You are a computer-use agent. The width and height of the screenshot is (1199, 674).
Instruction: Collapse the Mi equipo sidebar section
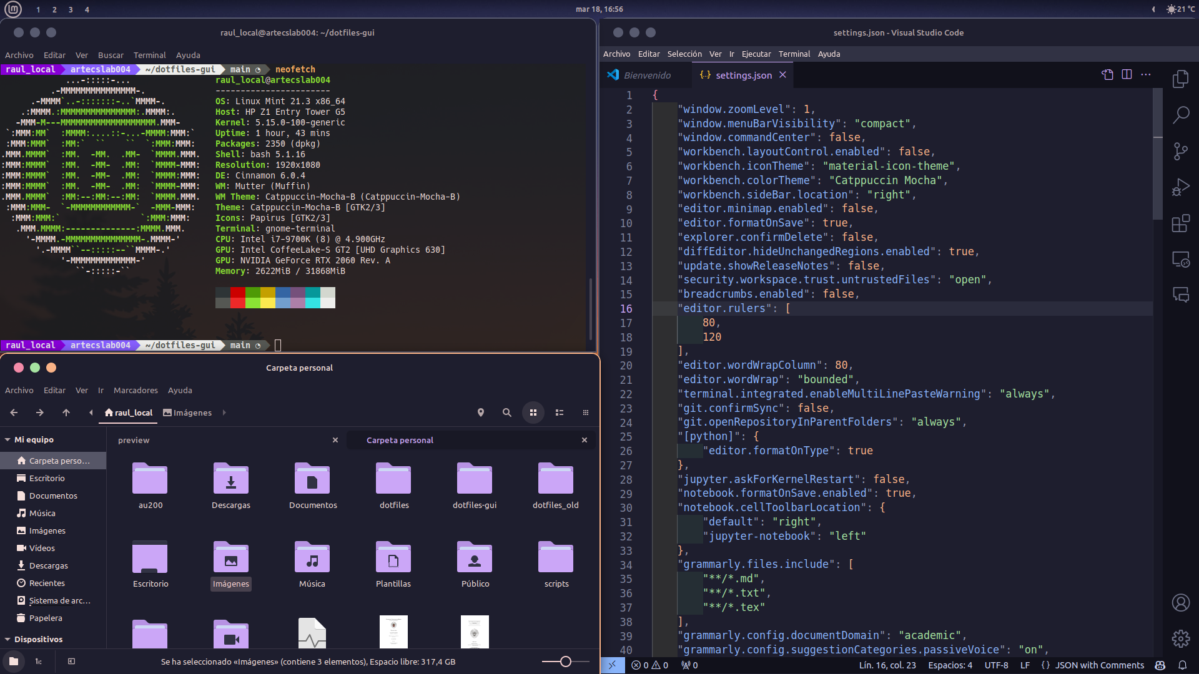coord(7,439)
